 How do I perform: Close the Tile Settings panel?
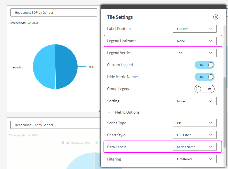click(x=216, y=17)
